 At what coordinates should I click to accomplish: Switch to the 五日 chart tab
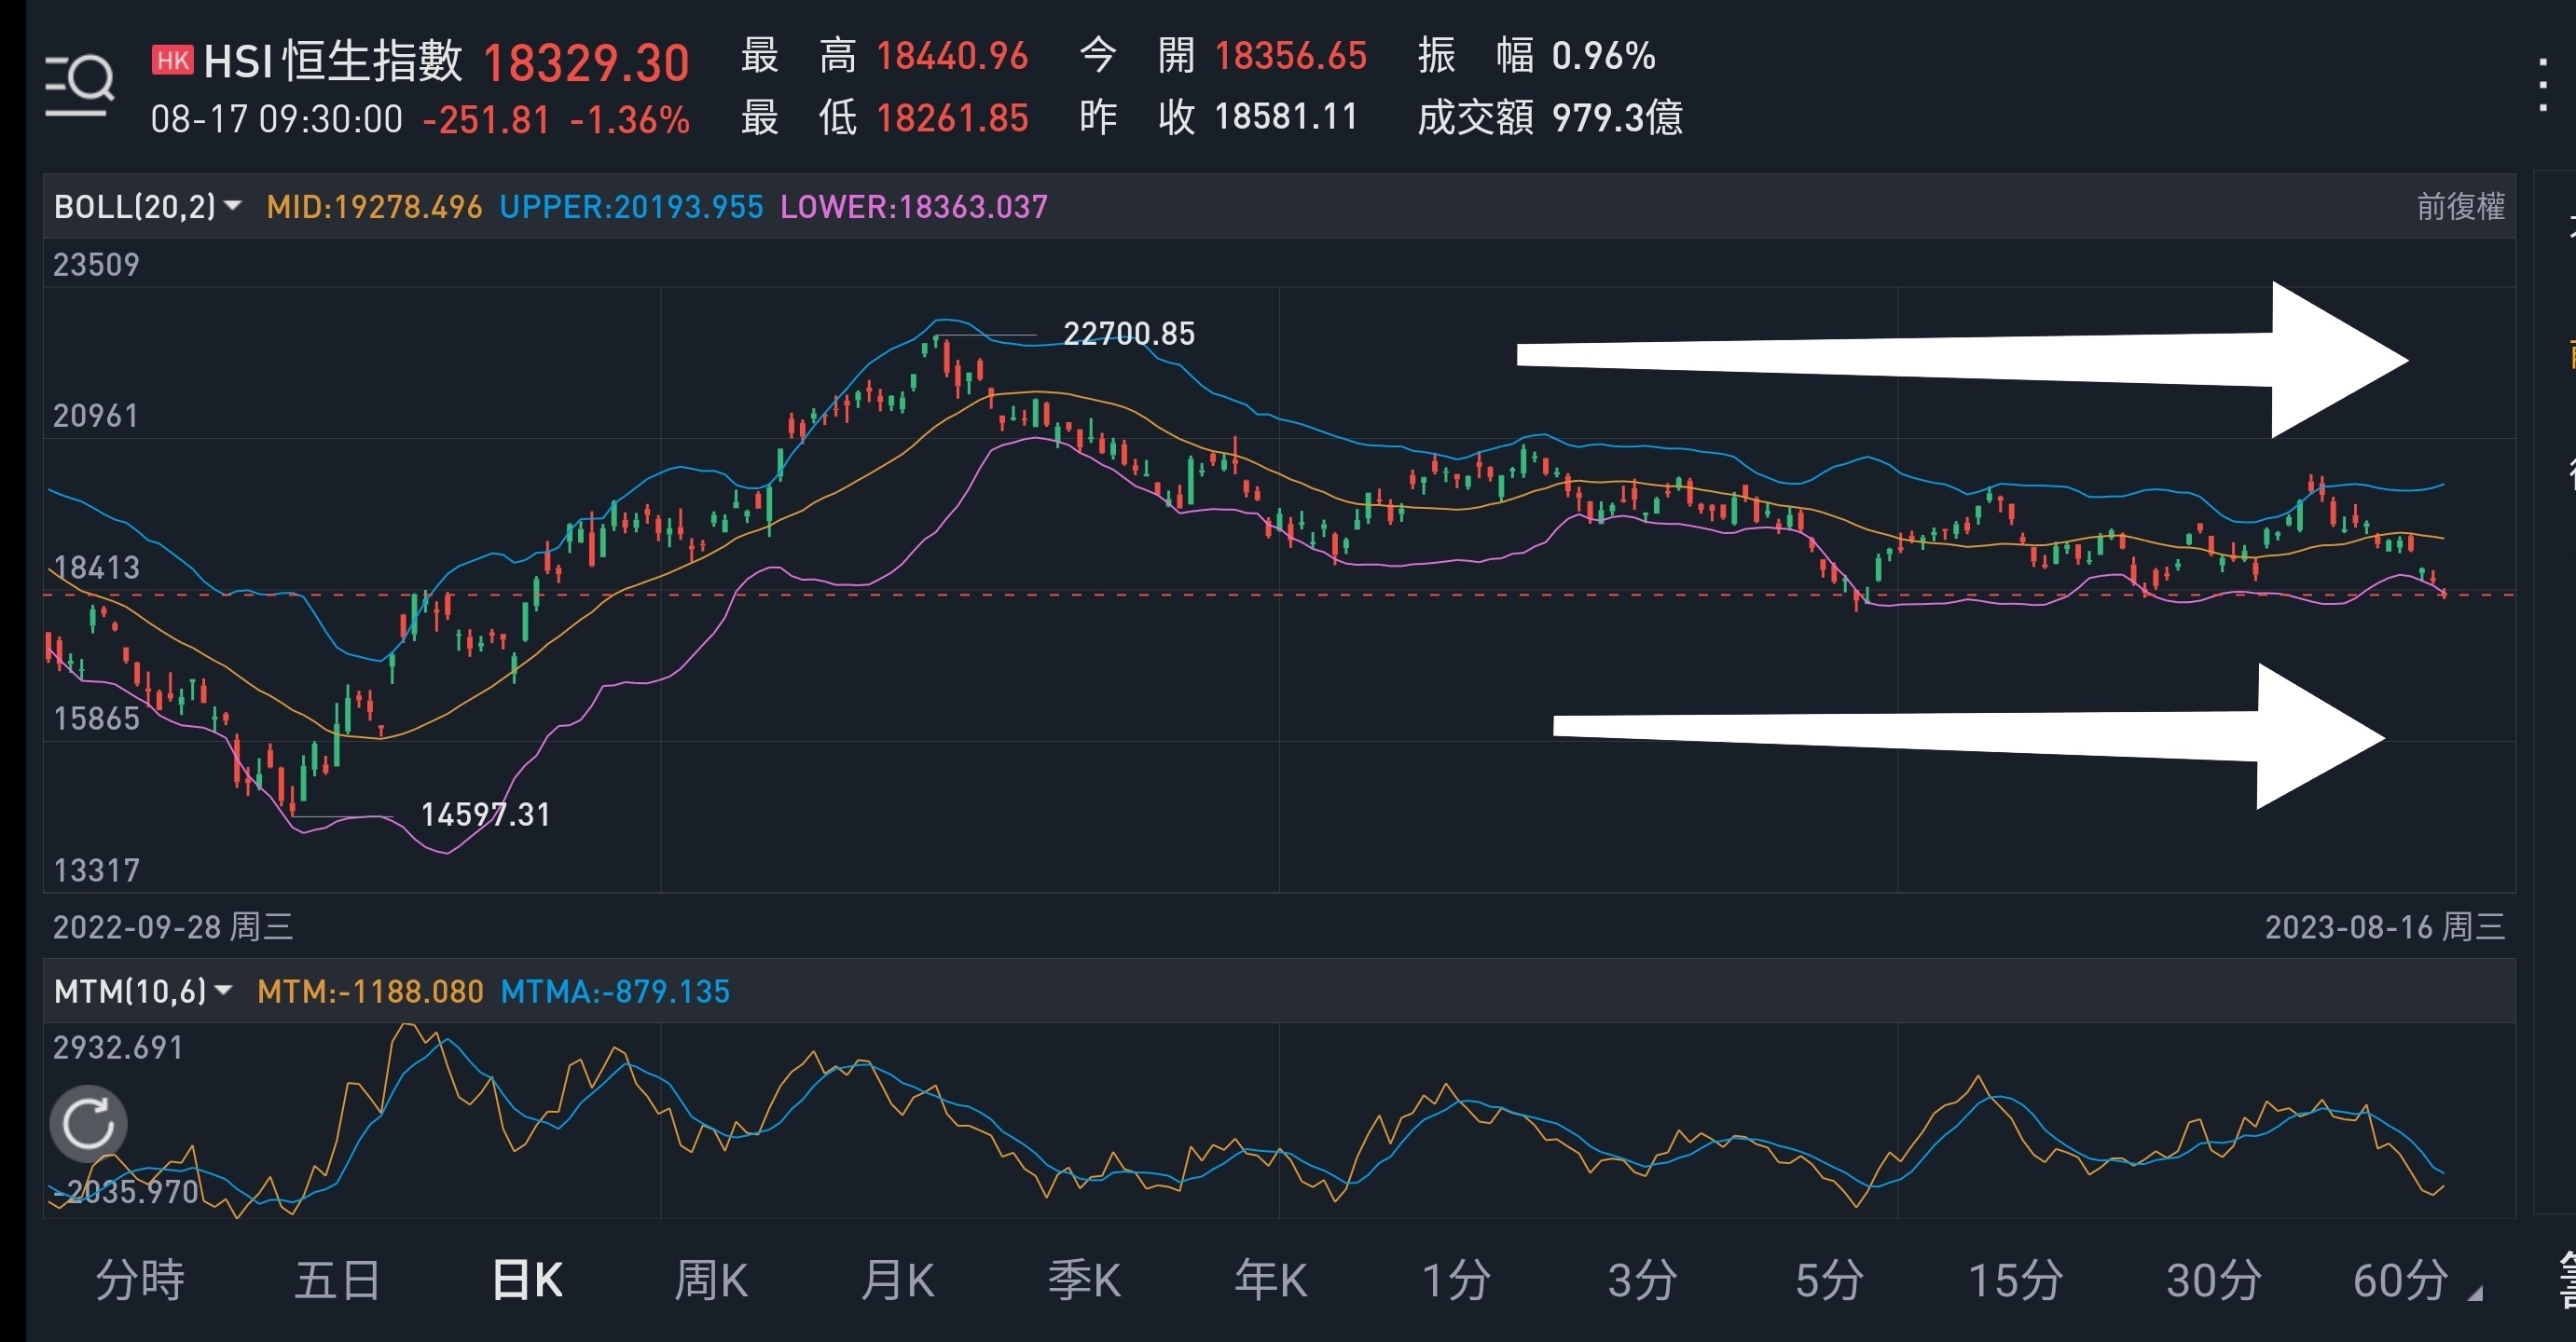[338, 1280]
